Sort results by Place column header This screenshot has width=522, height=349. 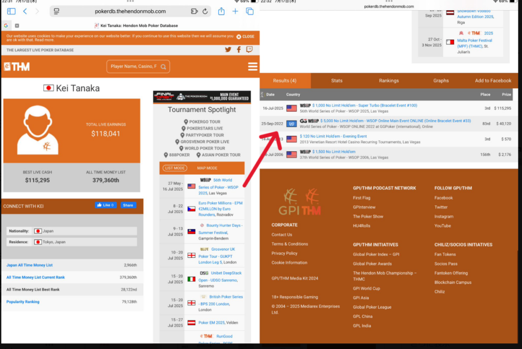(485, 94)
